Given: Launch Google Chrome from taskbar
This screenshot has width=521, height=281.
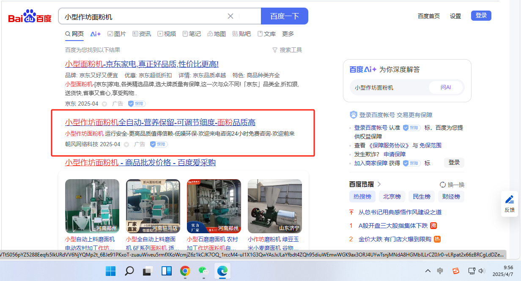Looking at the screenshot, I should point(185,270).
